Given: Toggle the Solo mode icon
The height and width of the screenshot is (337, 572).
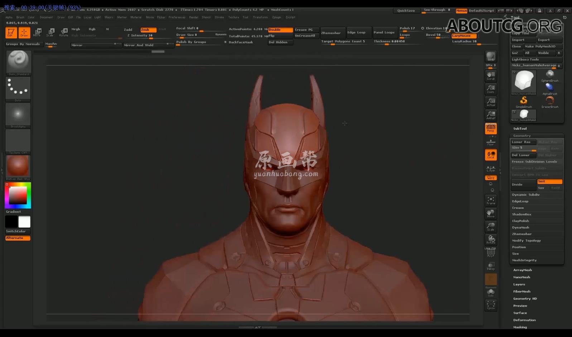Looking at the screenshot, I should tap(491, 293).
